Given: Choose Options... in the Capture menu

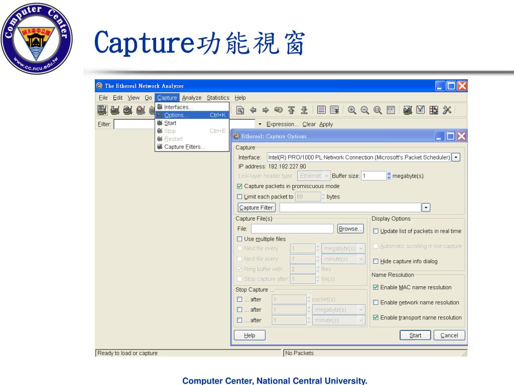Looking at the screenshot, I should 192,115.
